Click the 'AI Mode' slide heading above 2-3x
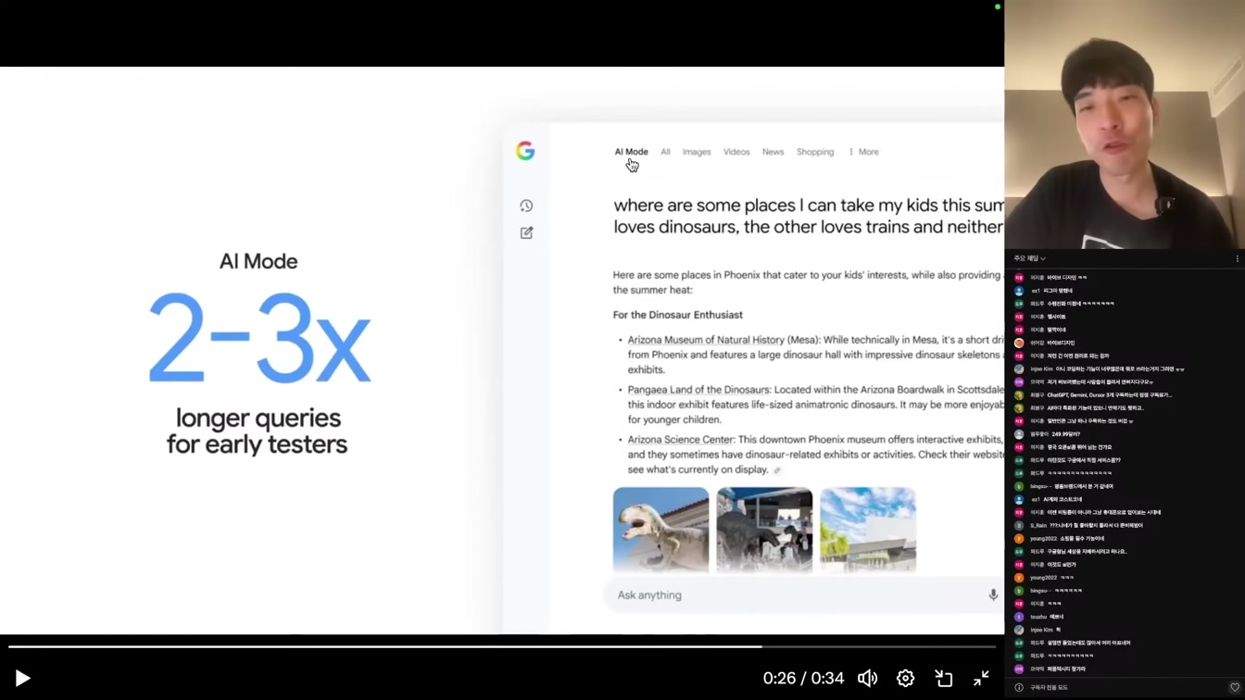Screen dimensions: 1245x700 pos(258,261)
